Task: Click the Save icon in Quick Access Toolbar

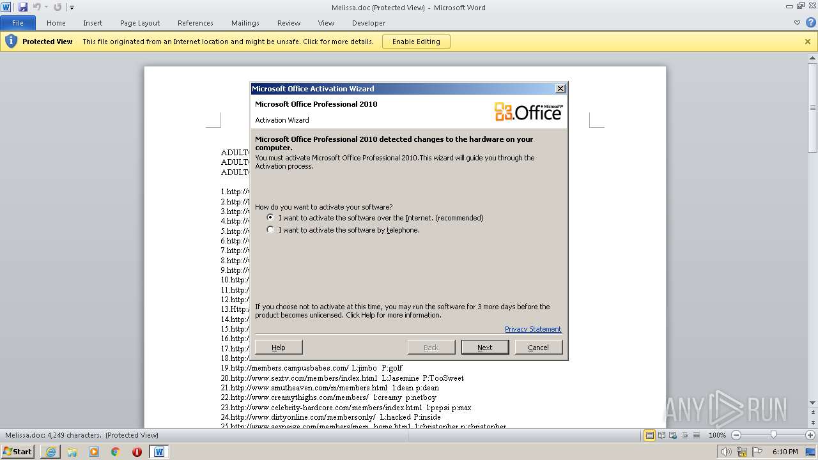Action: 23,7
